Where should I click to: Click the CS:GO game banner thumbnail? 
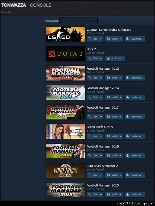[x=66, y=34]
